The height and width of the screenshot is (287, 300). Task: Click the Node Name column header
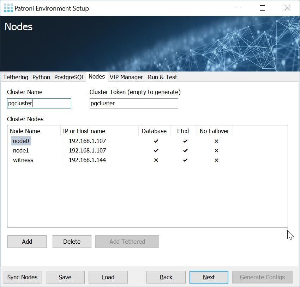point(25,131)
